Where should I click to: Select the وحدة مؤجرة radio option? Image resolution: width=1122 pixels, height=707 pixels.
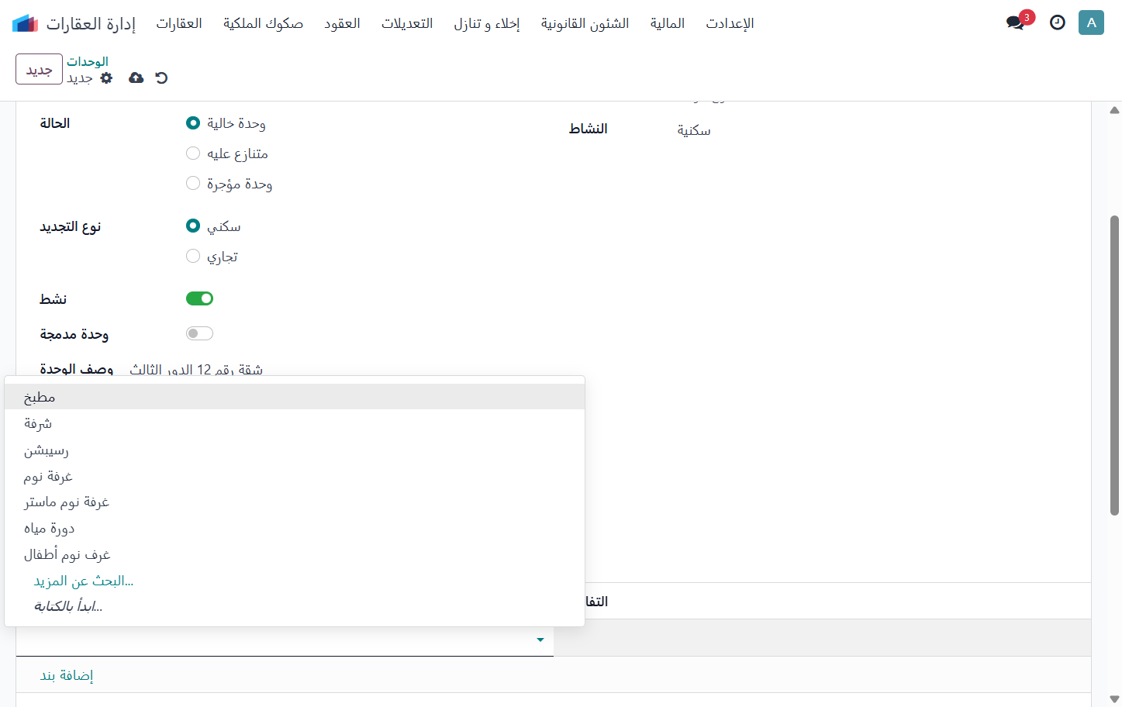[x=193, y=183]
